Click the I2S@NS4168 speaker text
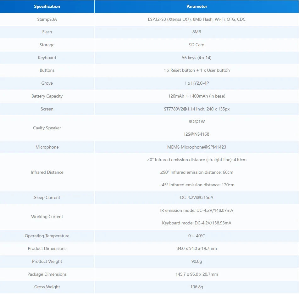The image size is (299, 294). [x=197, y=134]
